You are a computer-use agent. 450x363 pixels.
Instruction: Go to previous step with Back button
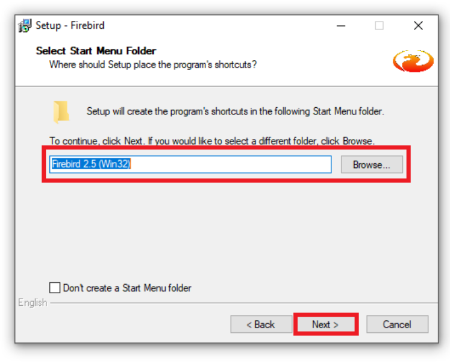(261, 324)
